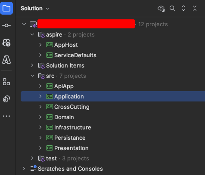Open the Azure toolkit sidebar icon

coord(6,60)
